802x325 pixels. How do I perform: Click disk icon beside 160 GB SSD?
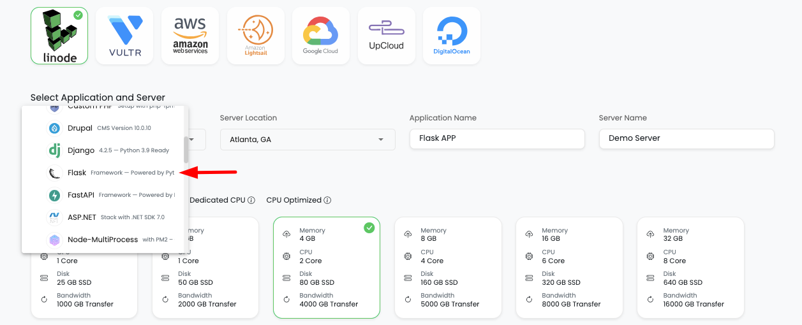tap(408, 278)
